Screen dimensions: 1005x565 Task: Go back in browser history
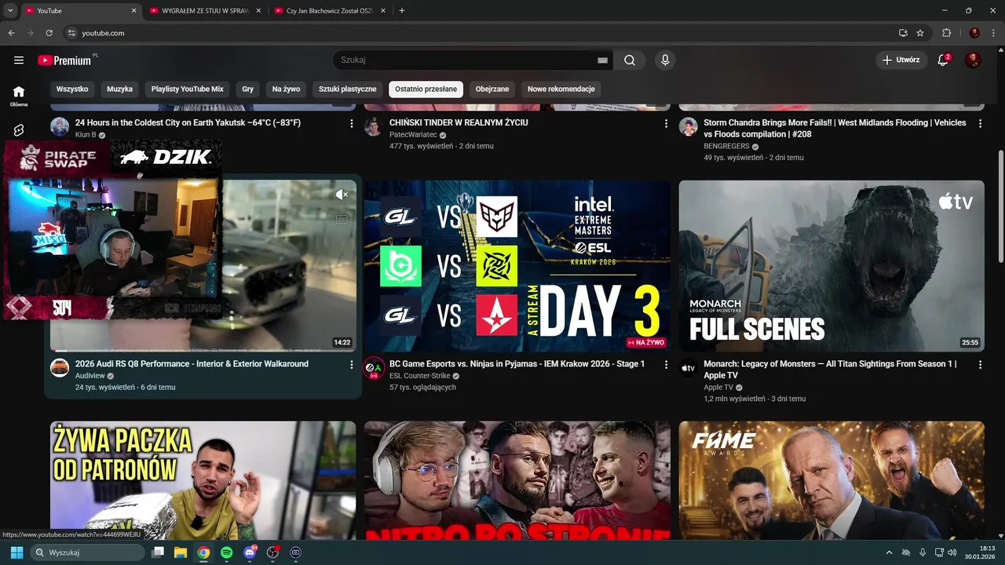(11, 33)
